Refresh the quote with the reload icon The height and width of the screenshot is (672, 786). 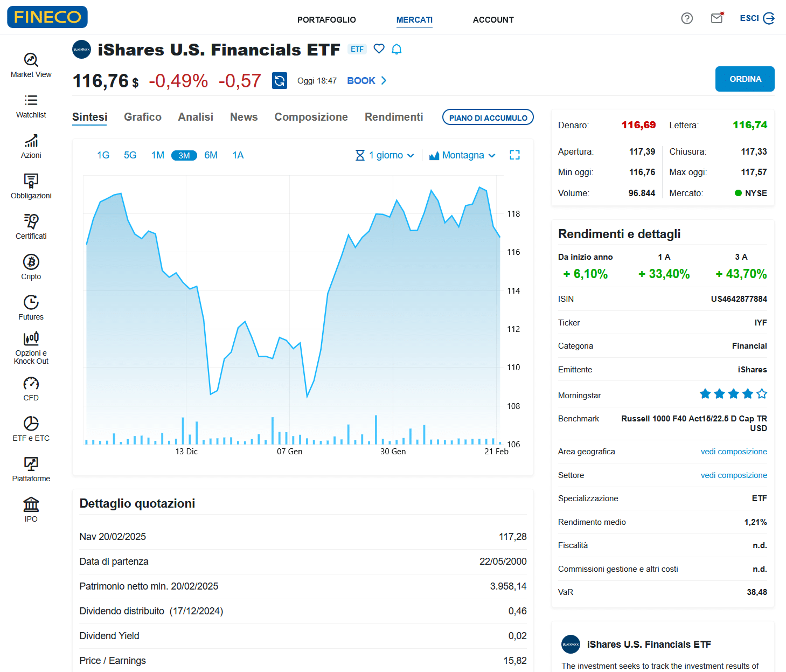[280, 81]
